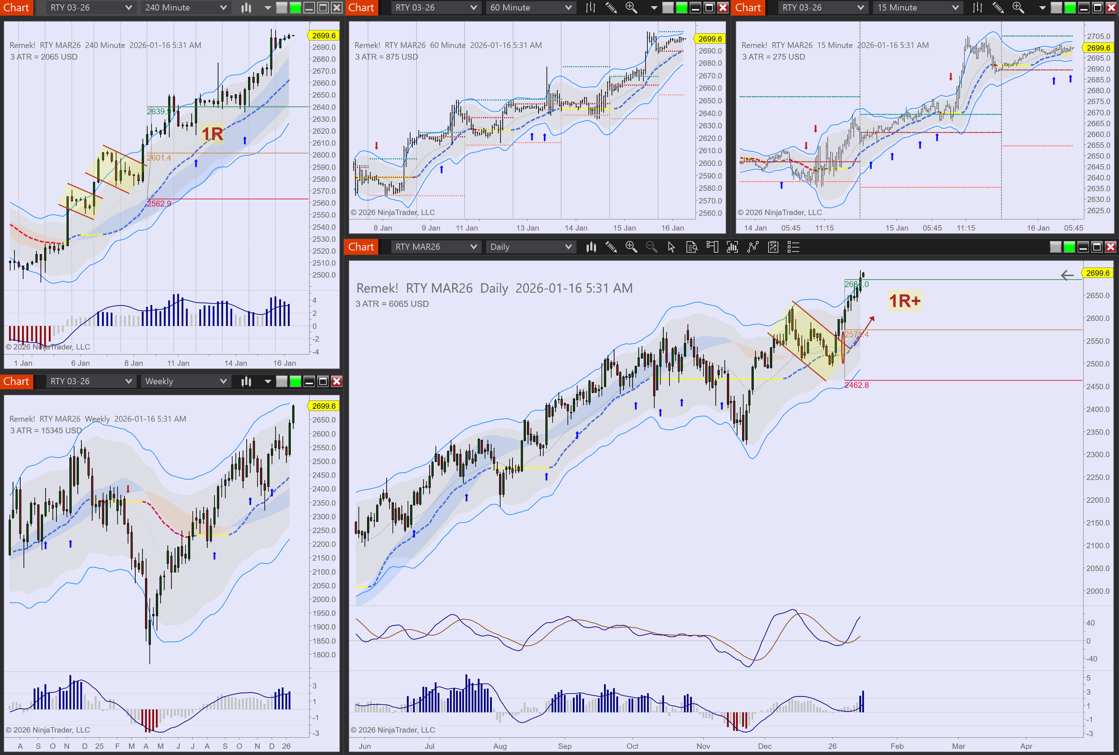Open bar style icon in Daily chart toolbar
1119x755 pixels.
[x=591, y=247]
